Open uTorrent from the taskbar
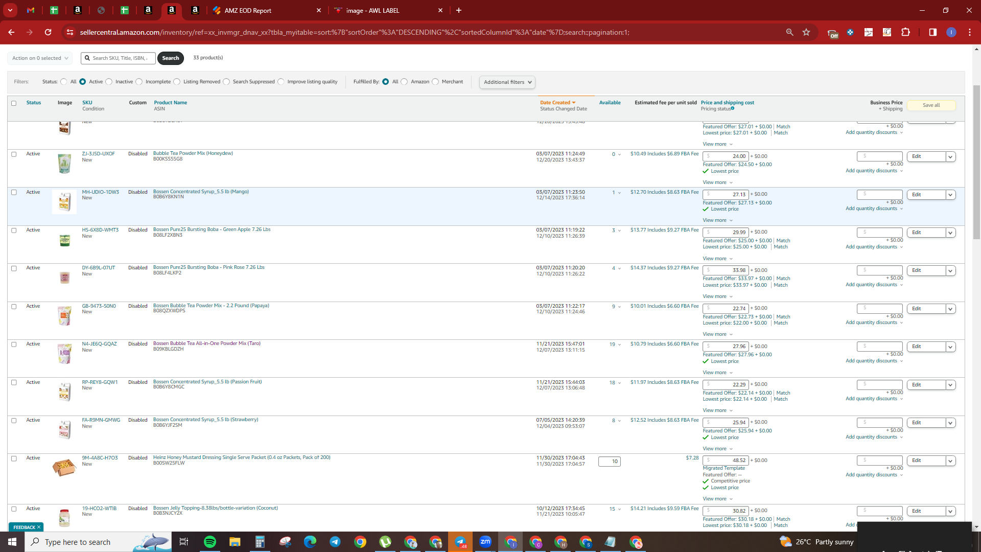 pos(385,542)
